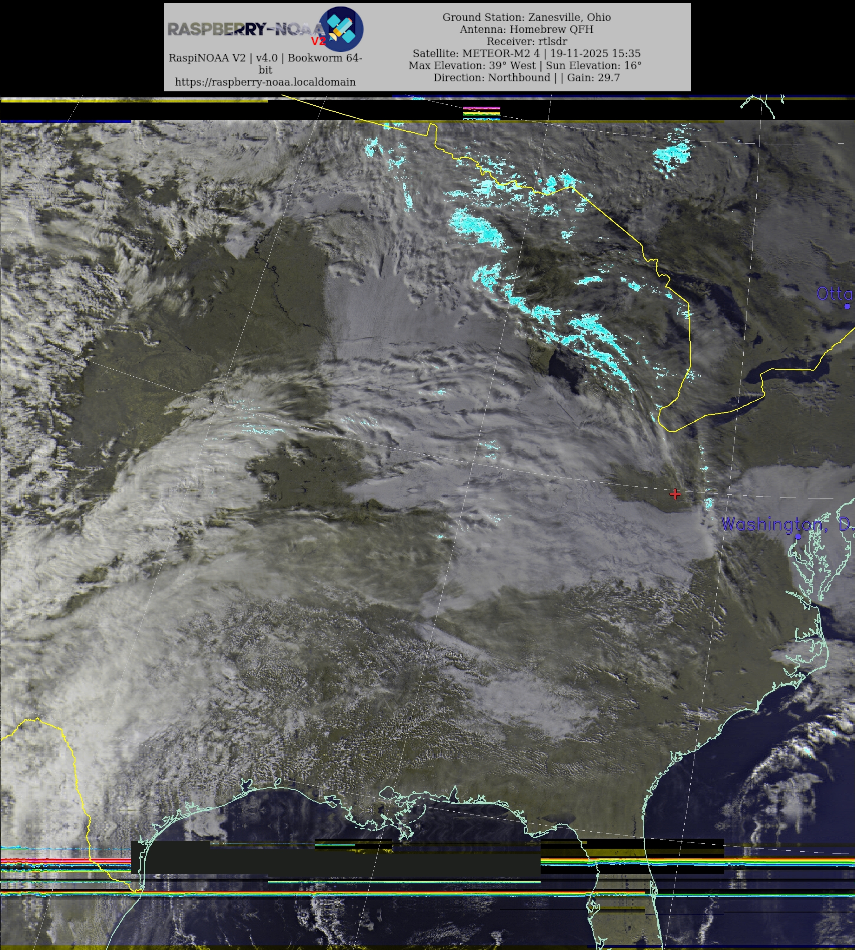The image size is (855, 950).
Task: Click the Direction: Northbound Gain text line
Action: click(527, 77)
